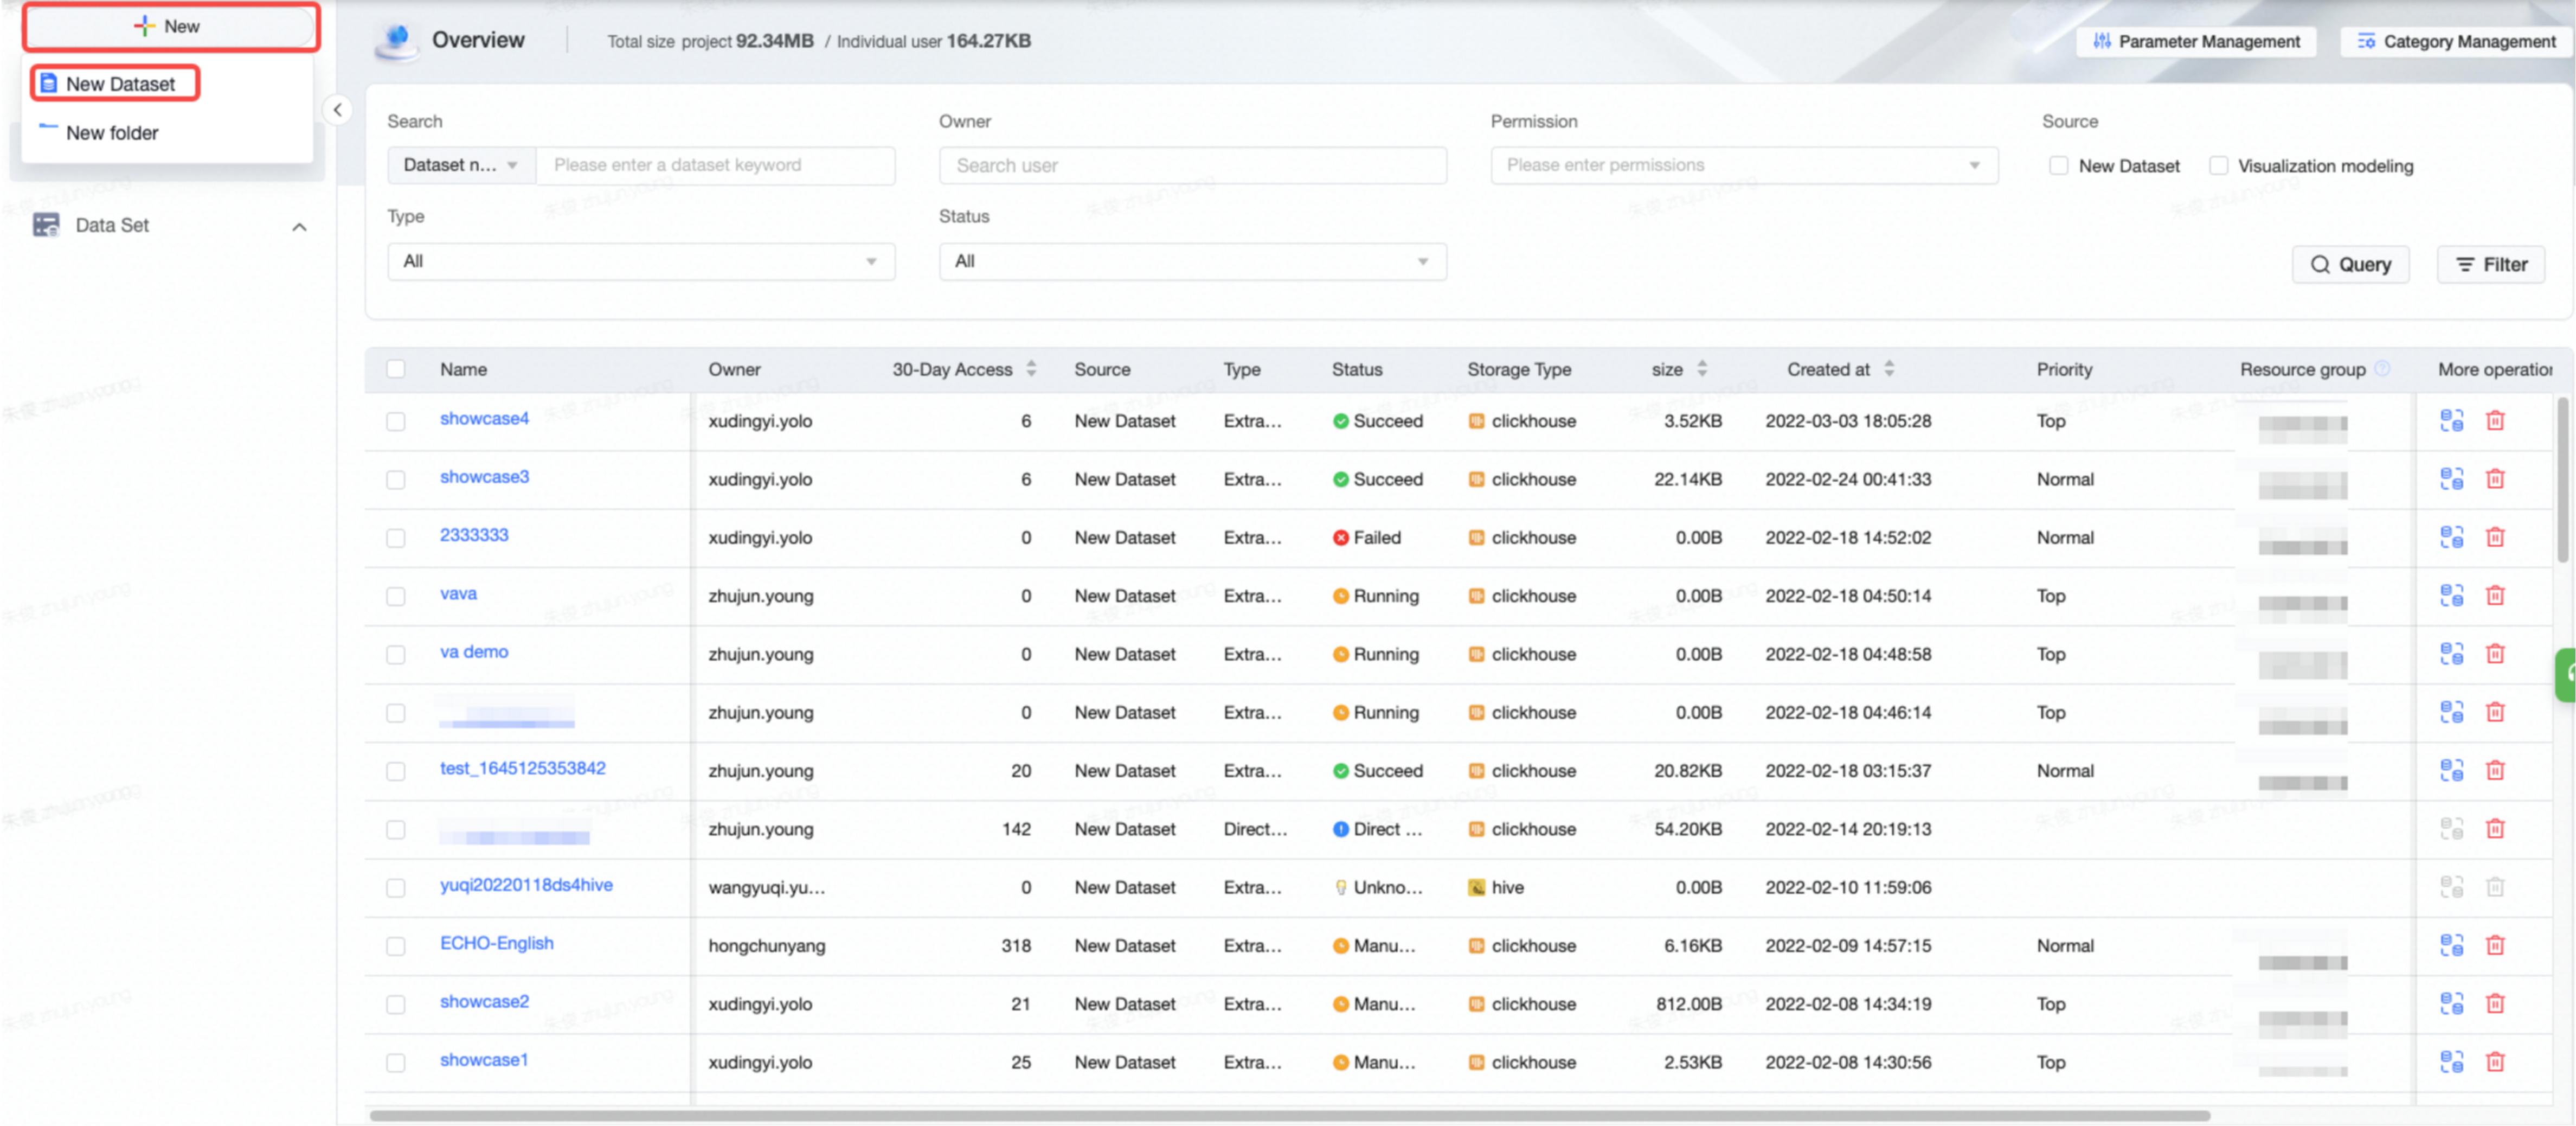Click the hive storage type cell

[x=1496, y=887]
